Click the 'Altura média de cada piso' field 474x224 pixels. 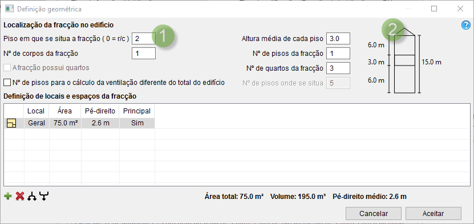(x=338, y=39)
